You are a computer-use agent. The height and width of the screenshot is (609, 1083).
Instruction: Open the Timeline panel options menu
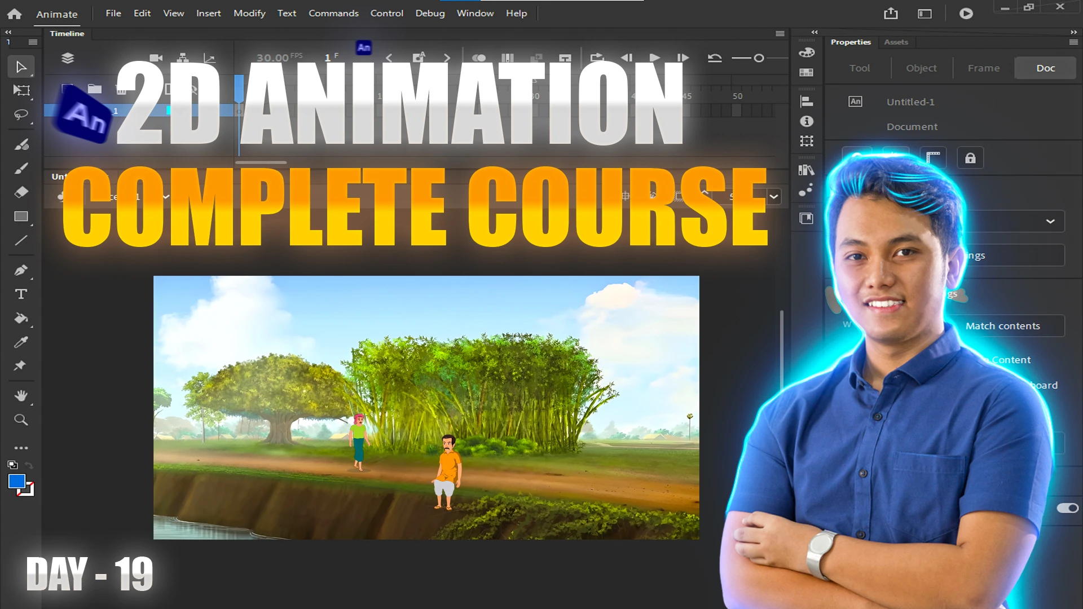coord(780,34)
